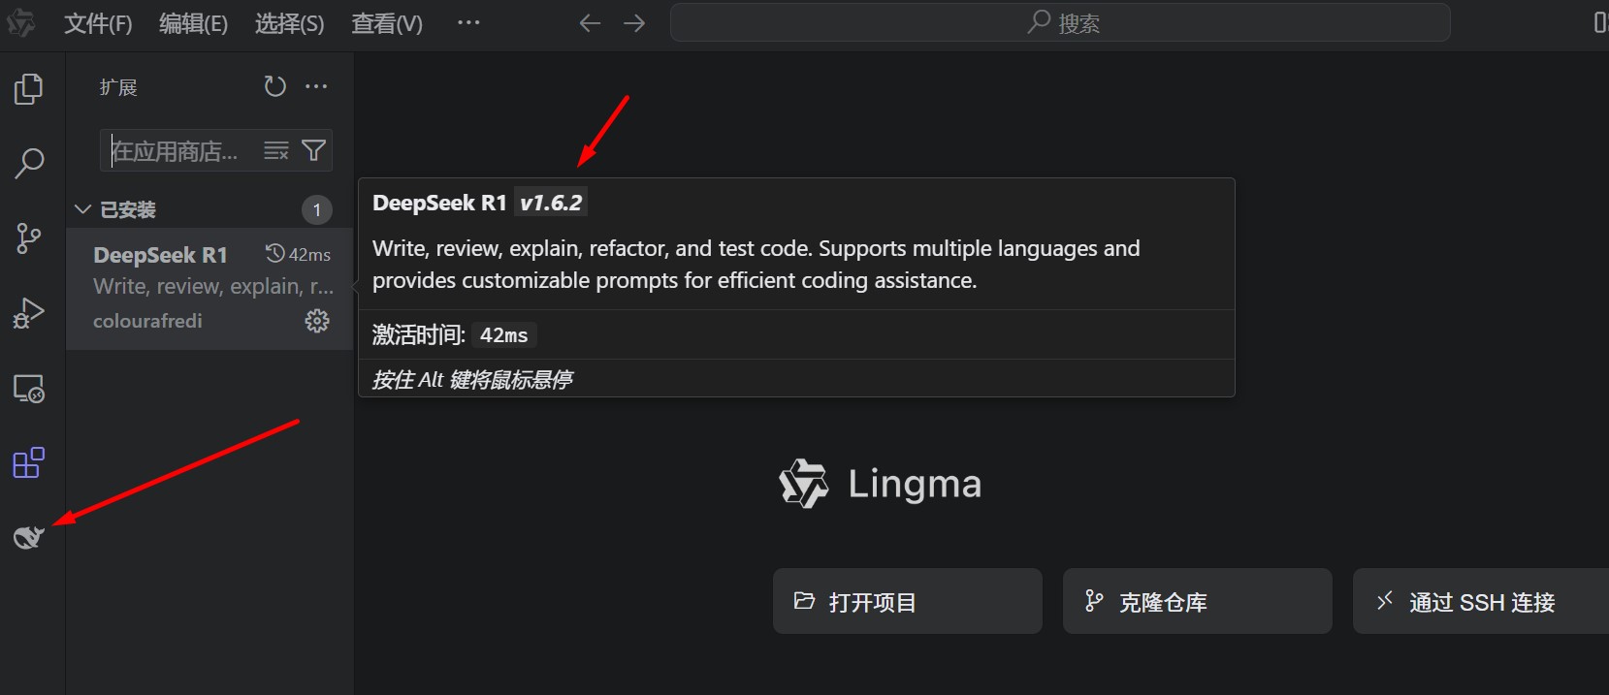Select the DeepSeek R1 extension entry
This screenshot has width=1609, height=695.
(175, 286)
